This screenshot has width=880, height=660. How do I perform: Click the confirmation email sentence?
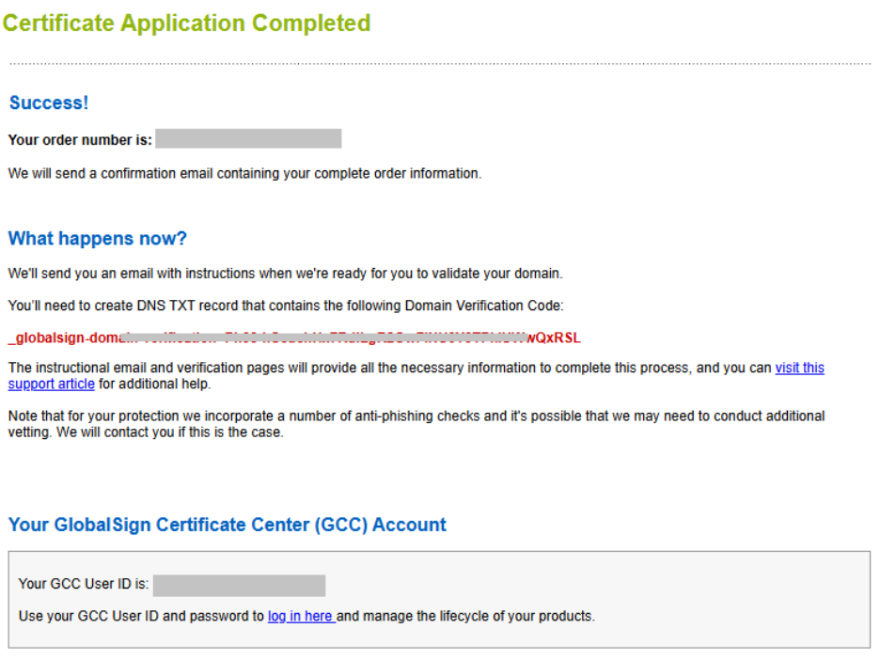pyautogui.click(x=244, y=174)
